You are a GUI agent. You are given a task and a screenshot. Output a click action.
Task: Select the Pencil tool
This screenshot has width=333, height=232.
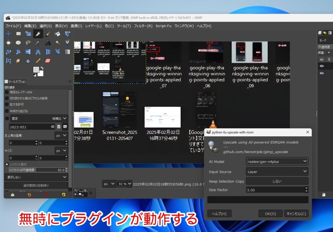point(38,61)
